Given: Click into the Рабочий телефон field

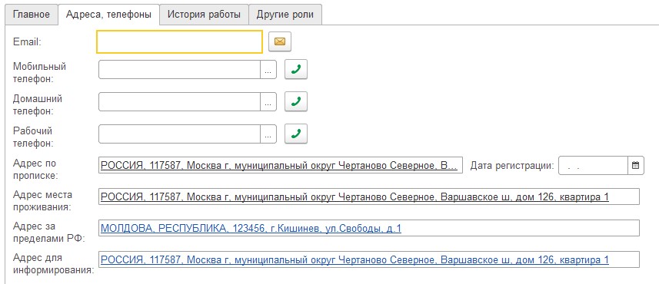Looking at the screenshot, I should click(x=180, y=134).
